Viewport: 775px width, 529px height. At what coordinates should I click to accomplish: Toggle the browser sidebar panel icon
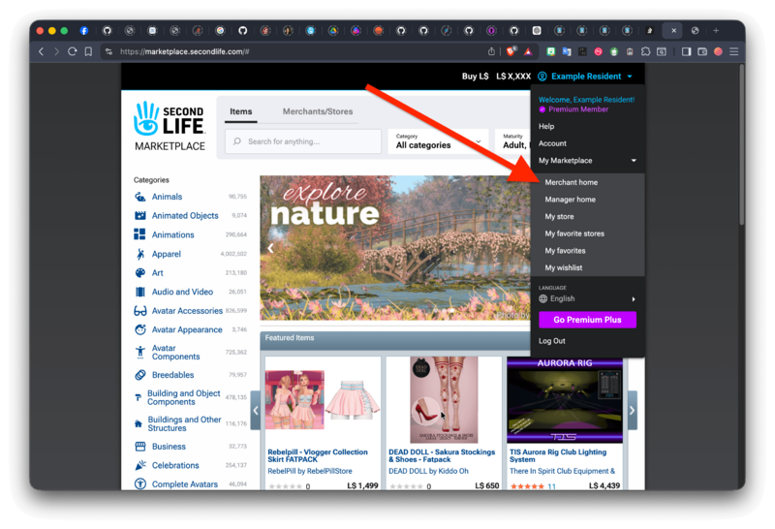point(686,51)
